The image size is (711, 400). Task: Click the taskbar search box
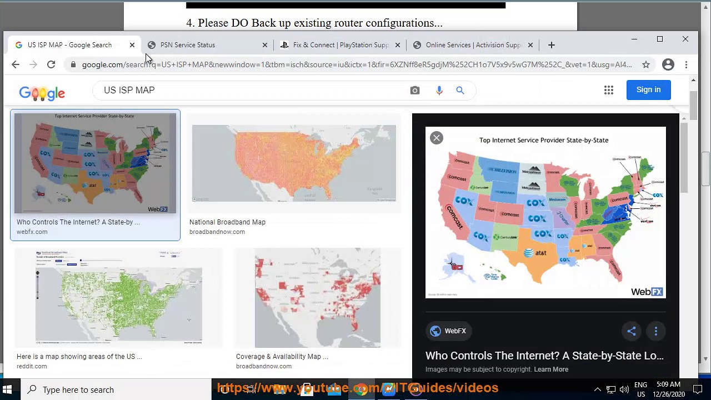click(116, 389)
